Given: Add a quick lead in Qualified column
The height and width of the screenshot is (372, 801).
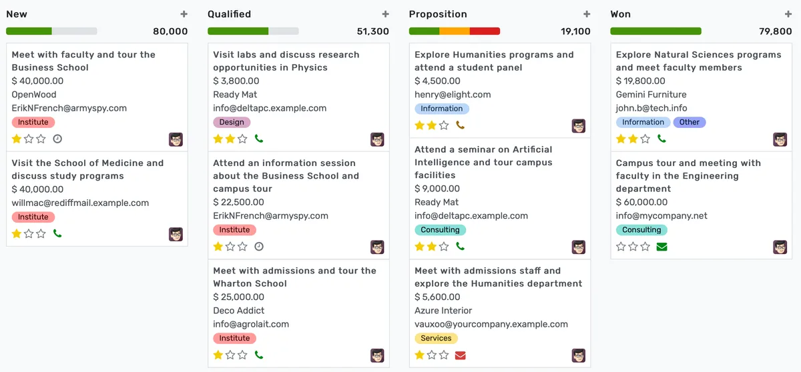Looking at the screenshot, I should pyautogui.click(x=385, y=14).
